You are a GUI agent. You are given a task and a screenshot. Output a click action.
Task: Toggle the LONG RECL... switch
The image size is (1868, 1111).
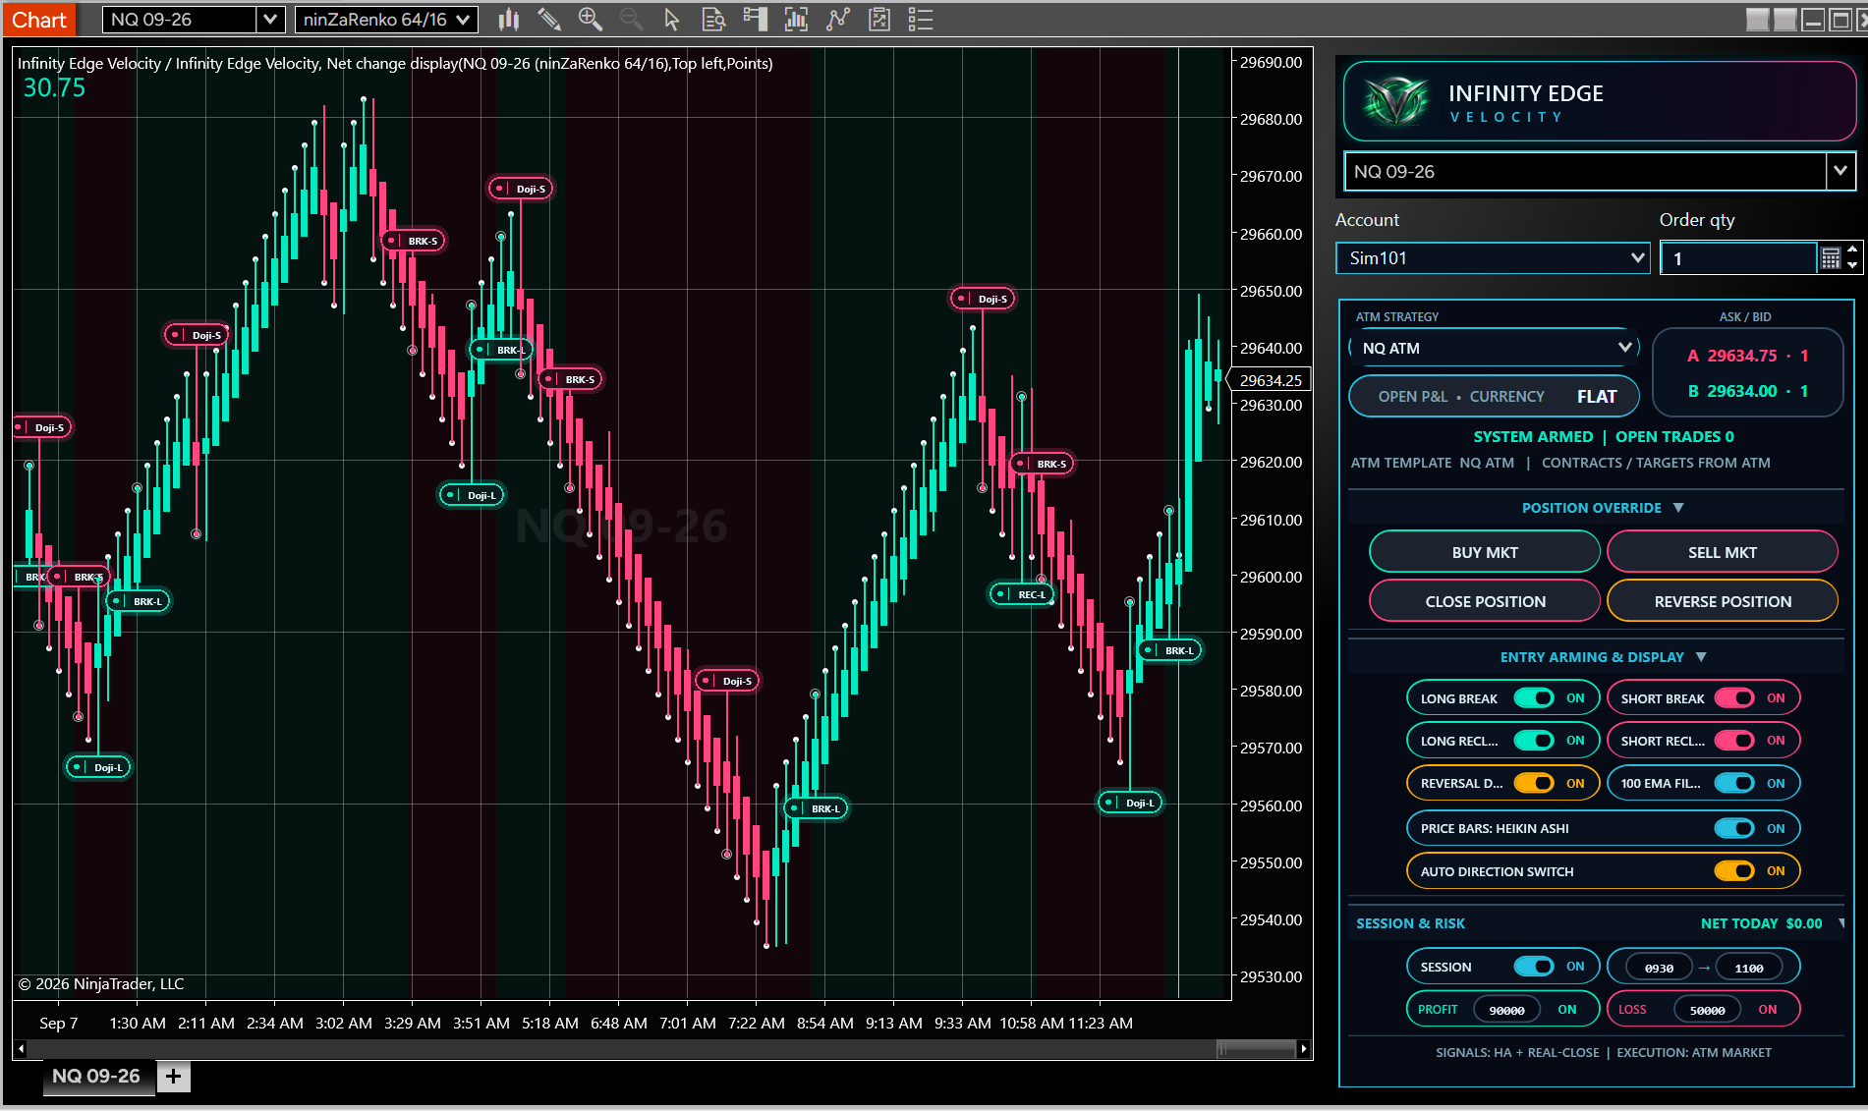coord(1533,741)
